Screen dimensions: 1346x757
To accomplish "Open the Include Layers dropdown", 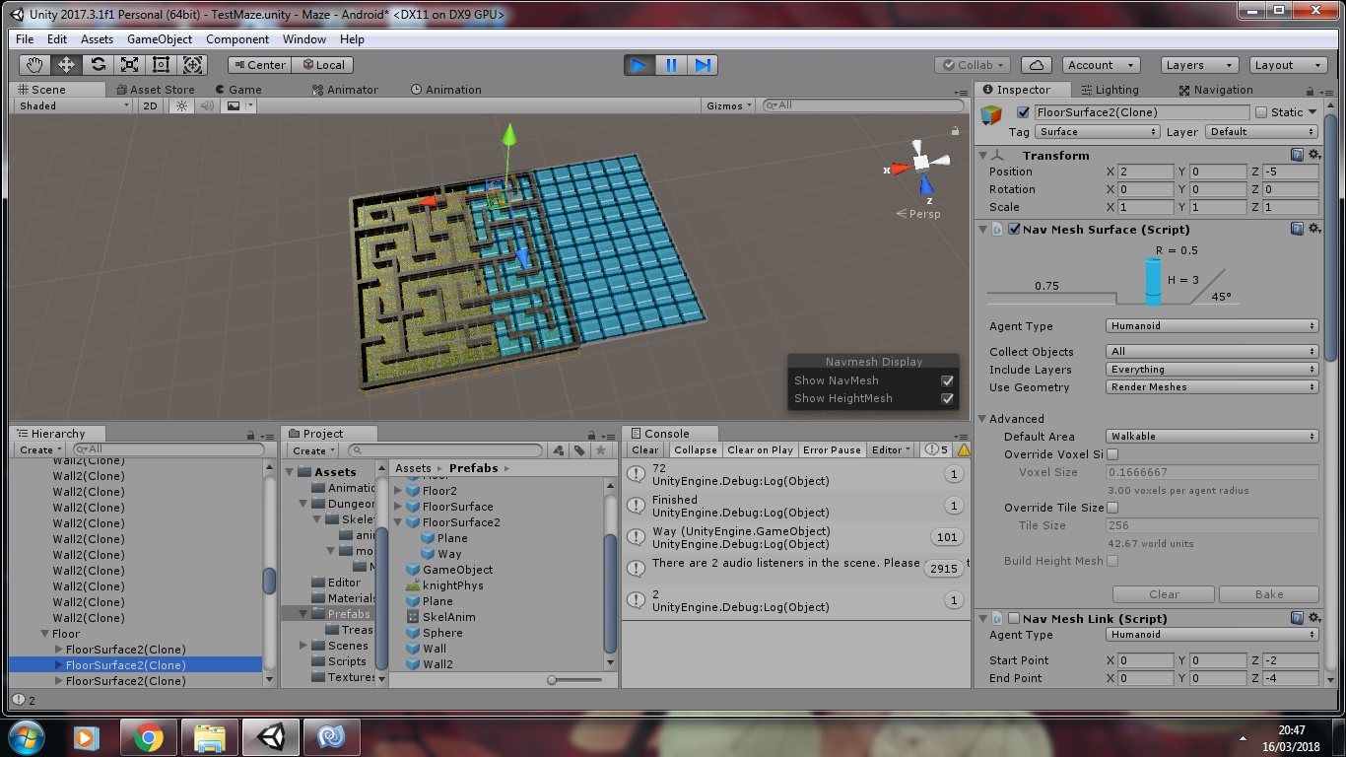I will point(1212,370).
